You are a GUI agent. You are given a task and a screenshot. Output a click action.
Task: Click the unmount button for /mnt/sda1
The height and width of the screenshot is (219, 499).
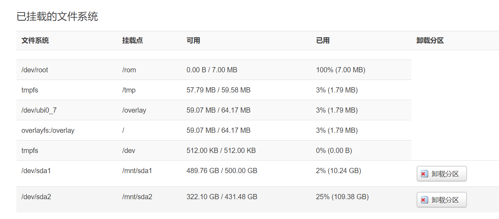[441, 174]
